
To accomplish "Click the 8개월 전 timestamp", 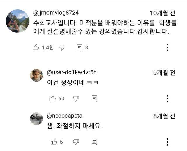I will point(164,116).
